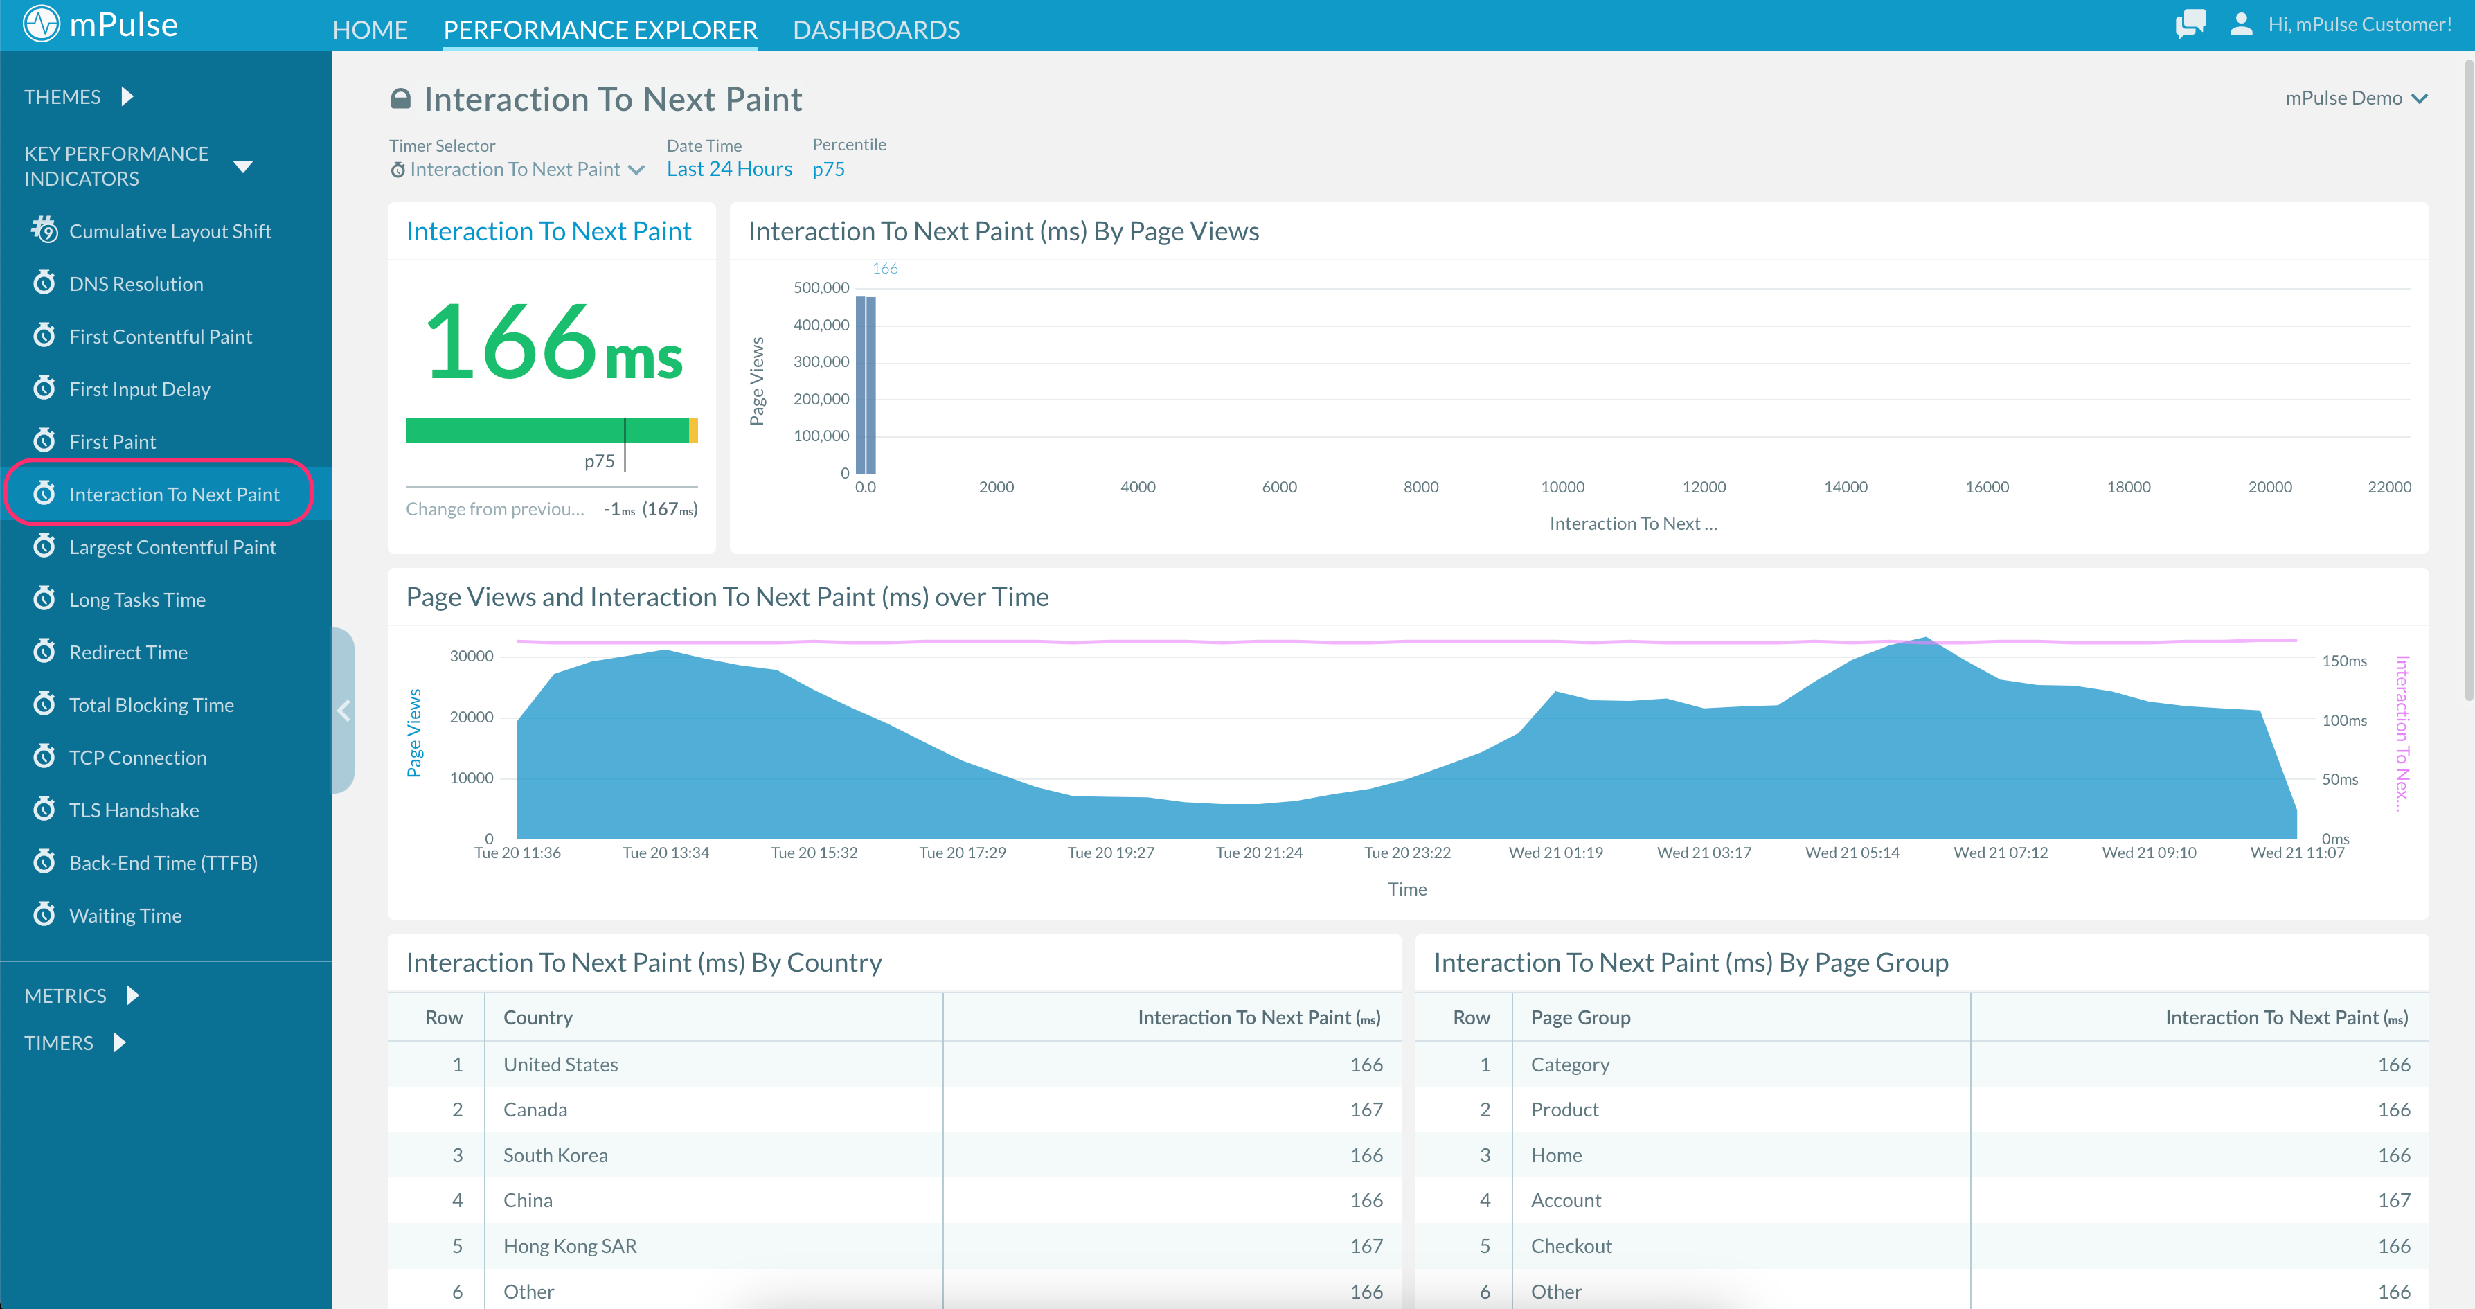Image resolution: width=2475 pixels, height=1309 pixels.
Task: Switch to the DASHBOARDS tab
Action: click(x=876, y=29)
